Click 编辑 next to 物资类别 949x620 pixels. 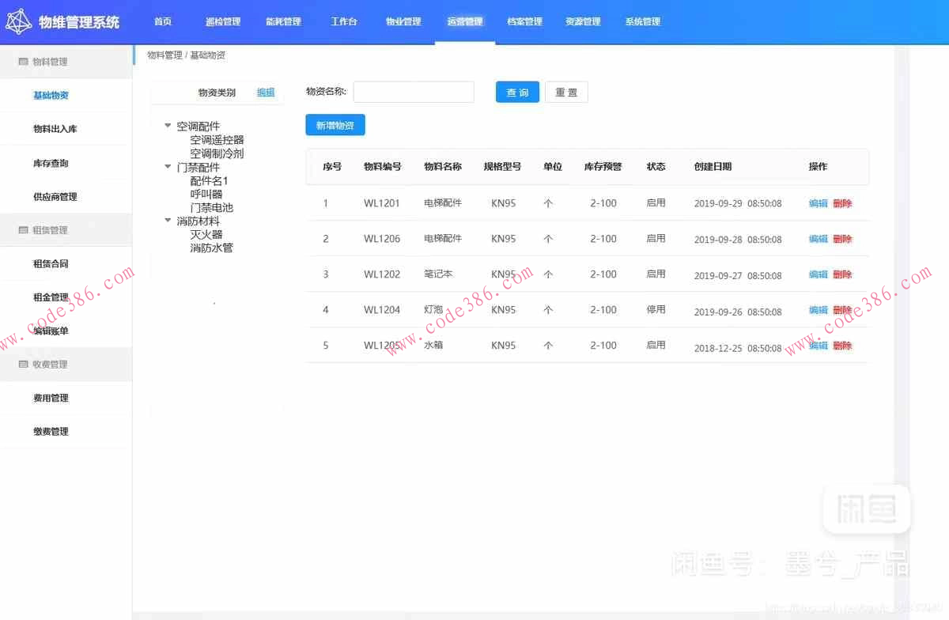(x=265, y=93)
